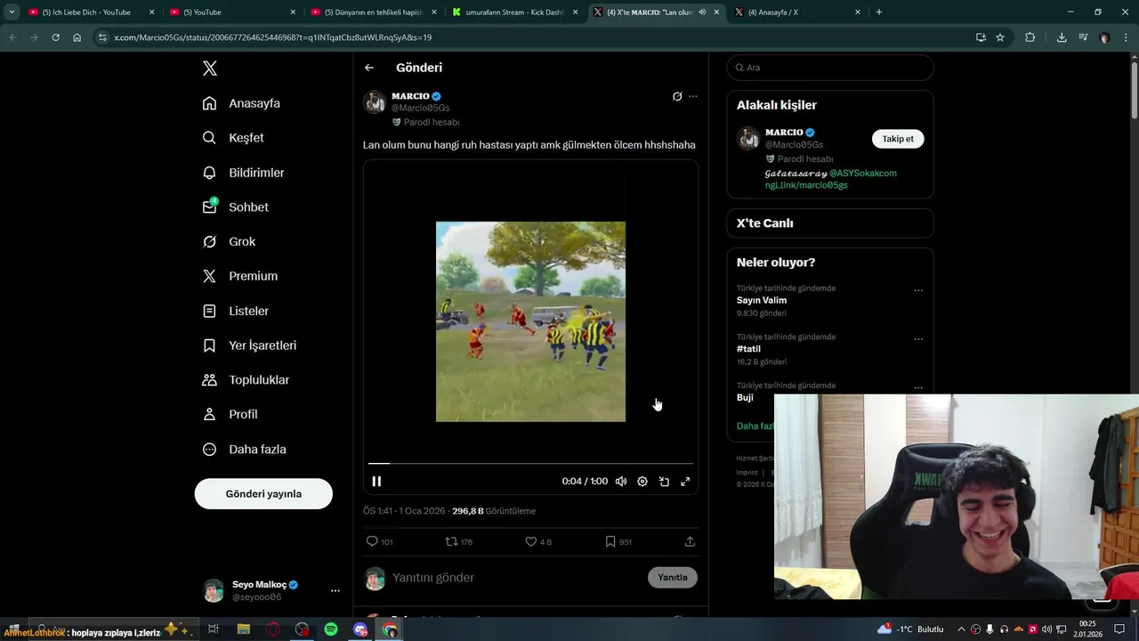Open a new browser tab

tap(879, 12)
